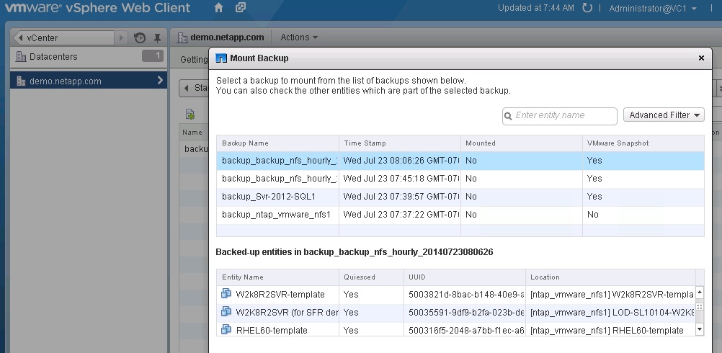Open the Actions dropdown menu
This screenshot has width=722, height=353.
[299, 37]
